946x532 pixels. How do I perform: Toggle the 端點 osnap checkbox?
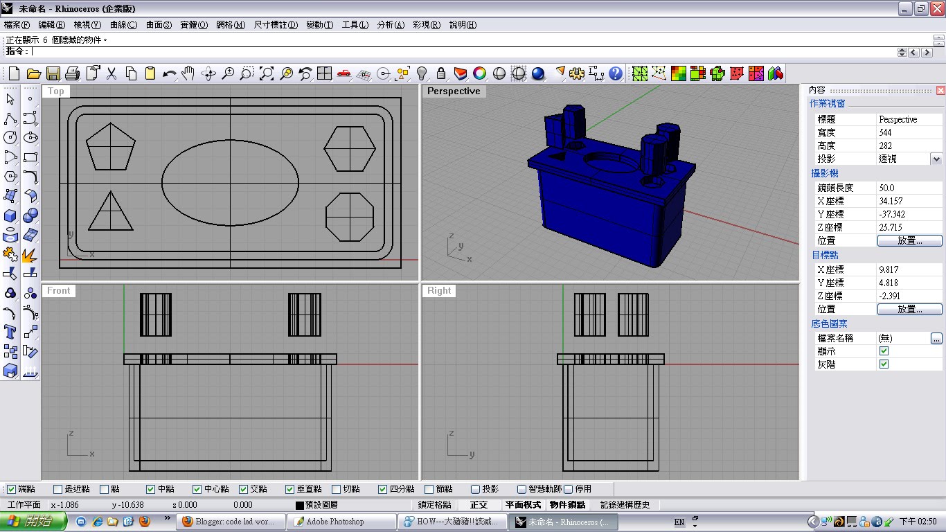pyautogui.click(x=11, y=489)
